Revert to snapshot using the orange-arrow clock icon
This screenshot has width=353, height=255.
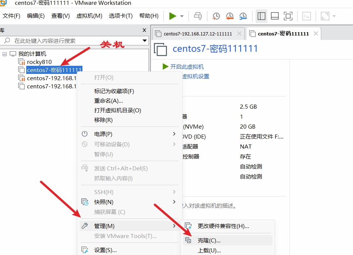230,16
